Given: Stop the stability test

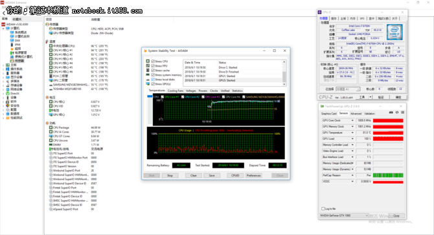Looking at the screenshot, I should (170, 175).
